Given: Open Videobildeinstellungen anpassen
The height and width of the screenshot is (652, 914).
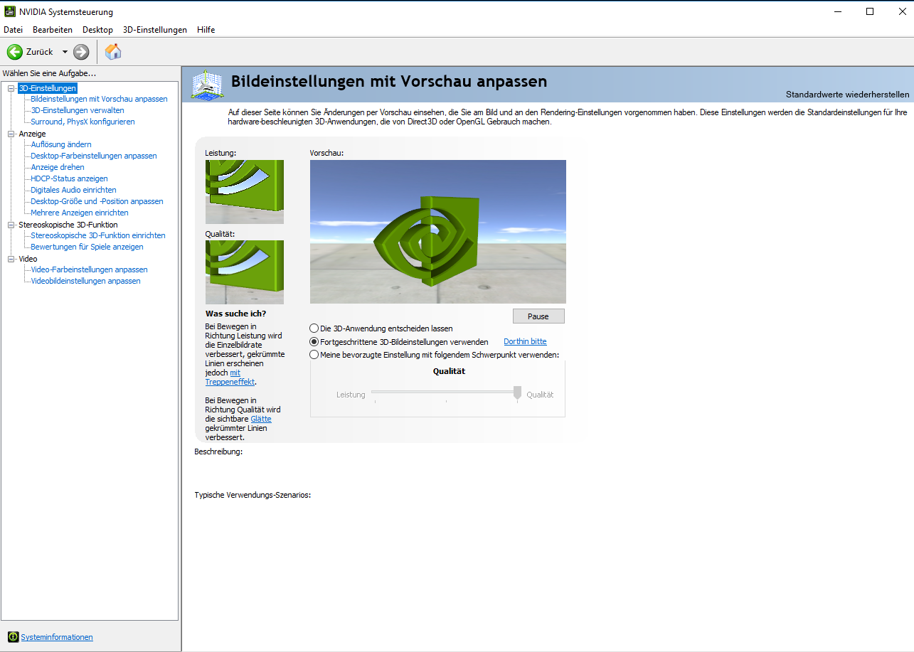Looking at the screenshot, I should coord(85,281).
